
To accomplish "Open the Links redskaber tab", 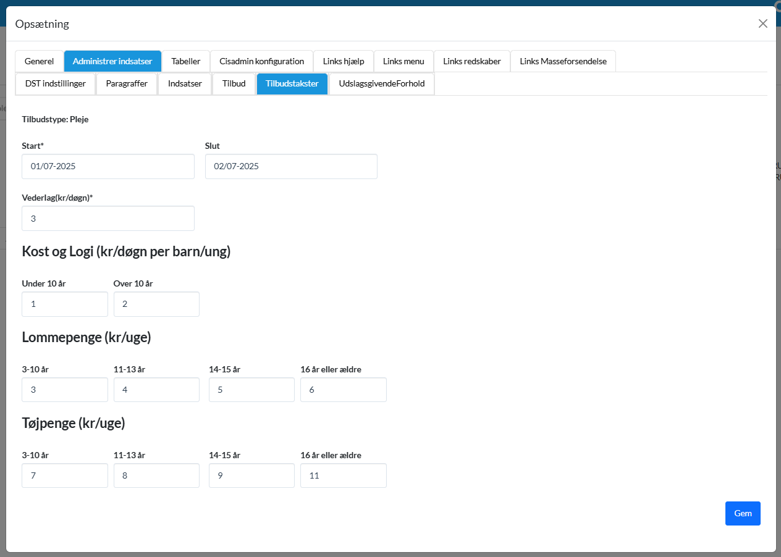I will [471, 61].
